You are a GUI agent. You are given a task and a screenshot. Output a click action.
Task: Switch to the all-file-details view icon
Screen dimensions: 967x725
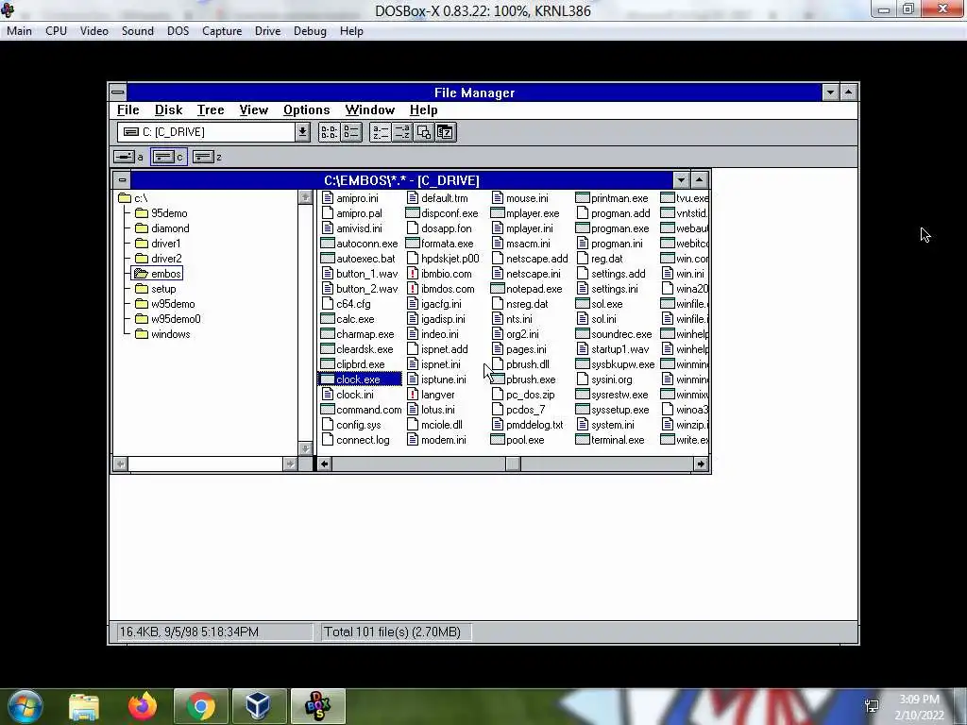point(351,132)
